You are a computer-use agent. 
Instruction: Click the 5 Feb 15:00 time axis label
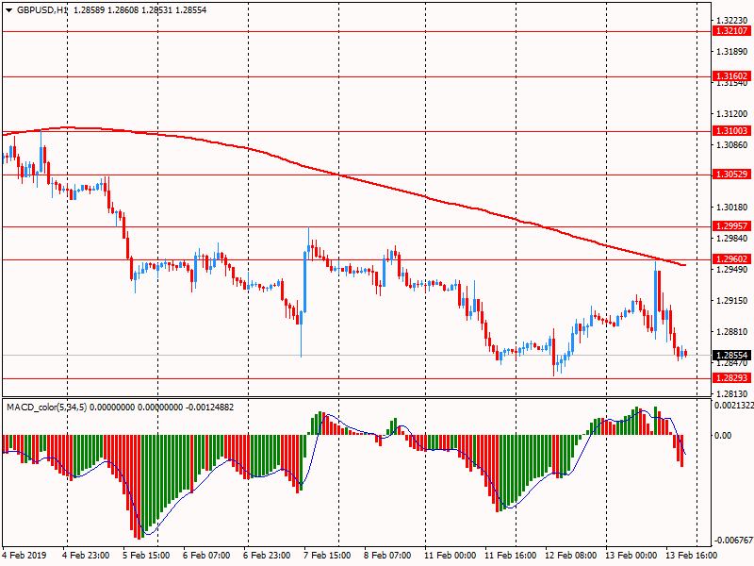tap(146, 556)
